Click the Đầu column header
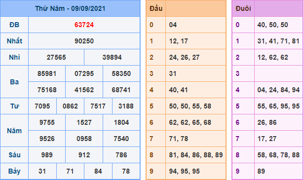 pos(156,8)
